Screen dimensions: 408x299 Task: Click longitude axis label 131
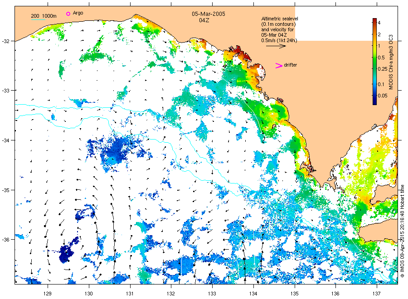(x=130, y=294)
